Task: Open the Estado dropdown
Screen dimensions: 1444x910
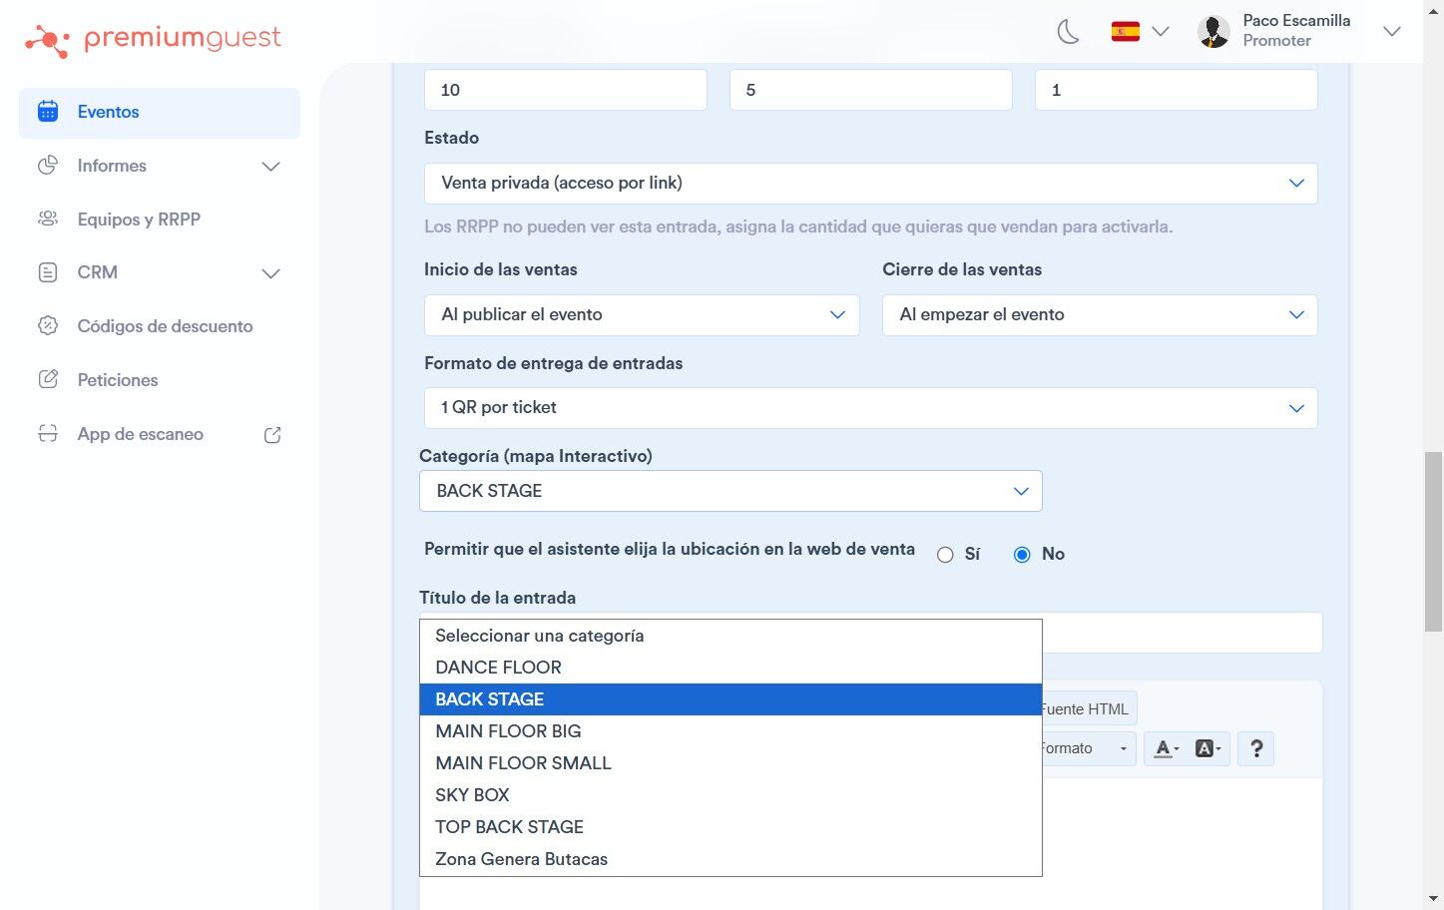Action: pyautogui.click(x=871, y=184)
